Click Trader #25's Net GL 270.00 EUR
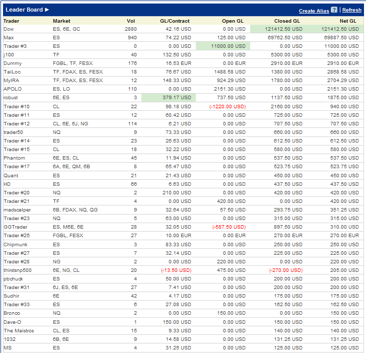Viewport: 366px width, 353px height. pyautogui.click(x=344, y=236)
